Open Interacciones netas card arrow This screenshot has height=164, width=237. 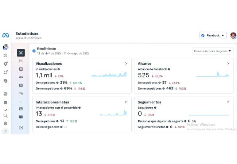tap(126, 102)
